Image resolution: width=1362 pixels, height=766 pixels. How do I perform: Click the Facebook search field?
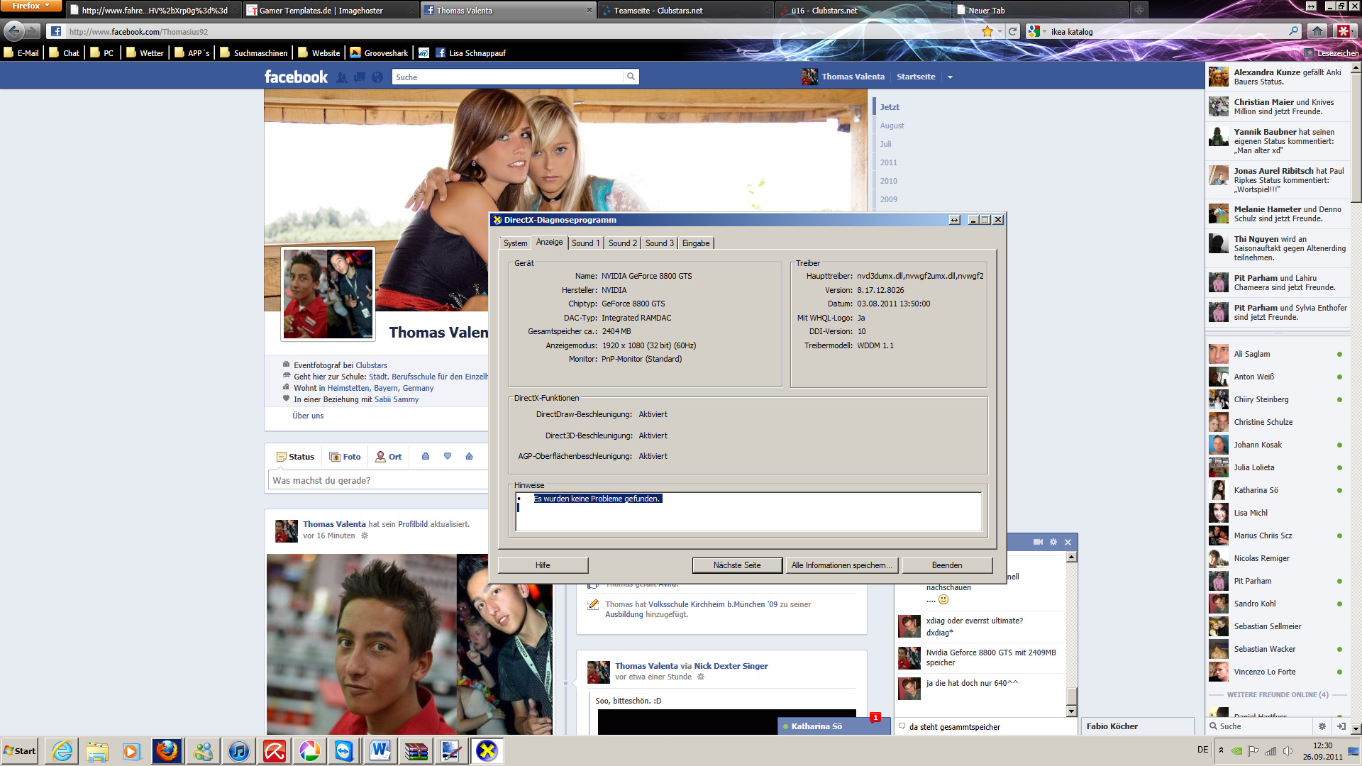[508, 77]
